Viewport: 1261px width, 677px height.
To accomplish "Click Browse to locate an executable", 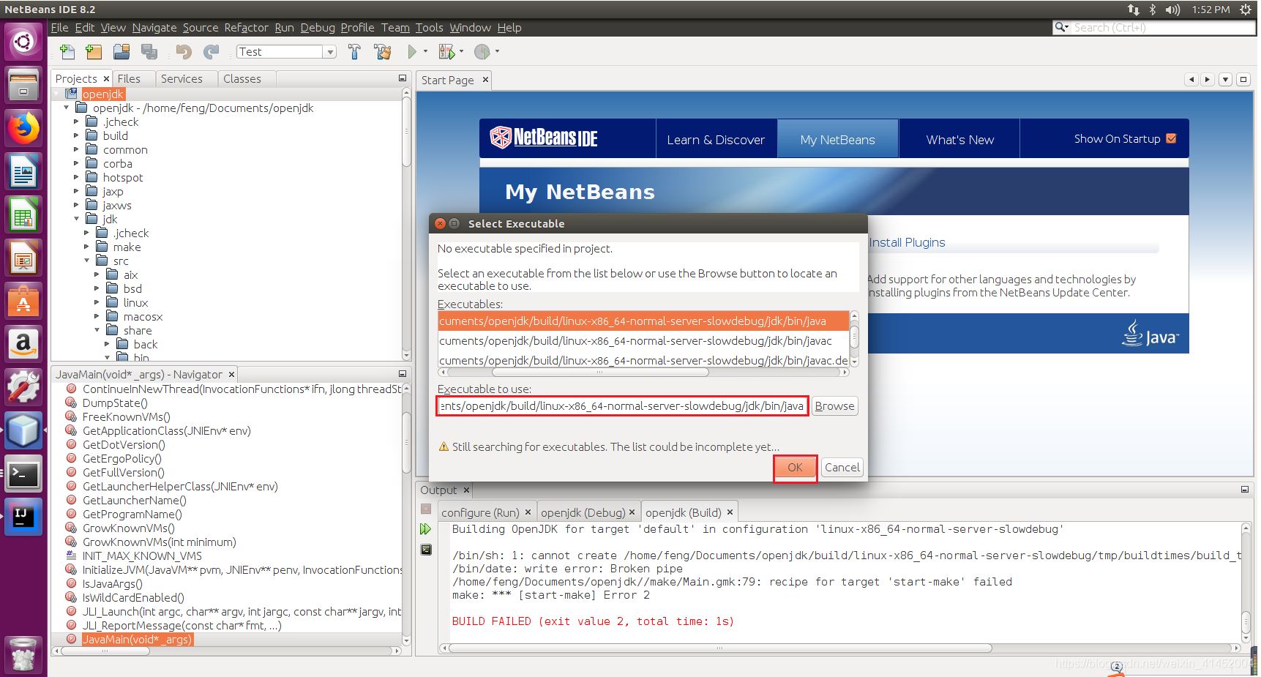I will click(x=834, y=406).
